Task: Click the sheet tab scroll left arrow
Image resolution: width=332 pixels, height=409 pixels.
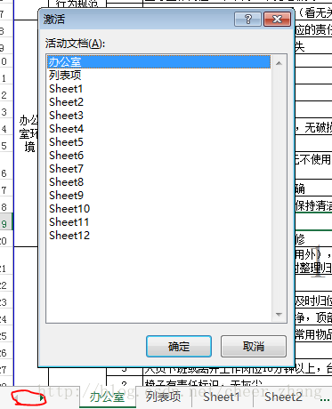Action: [x=16, y=397]
